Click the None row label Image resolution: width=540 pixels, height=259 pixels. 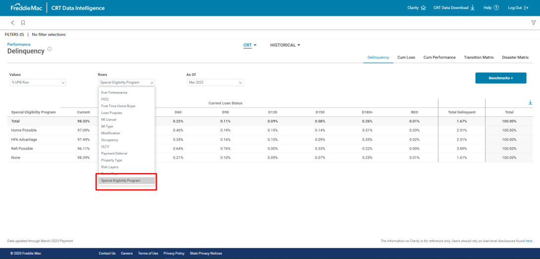coord(15,157)
